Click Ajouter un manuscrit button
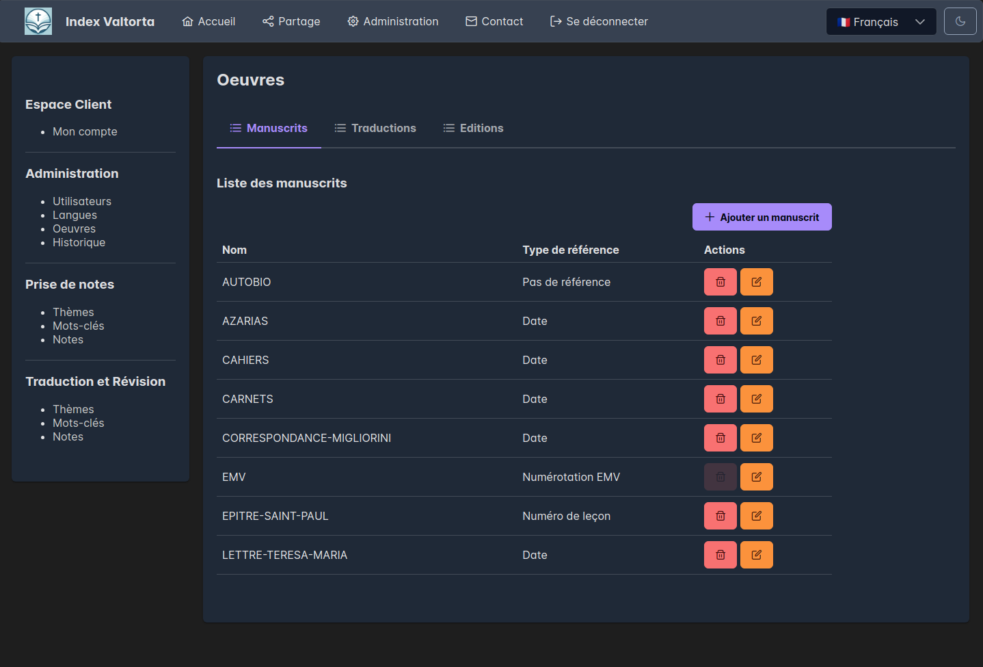 coord(762,218)
